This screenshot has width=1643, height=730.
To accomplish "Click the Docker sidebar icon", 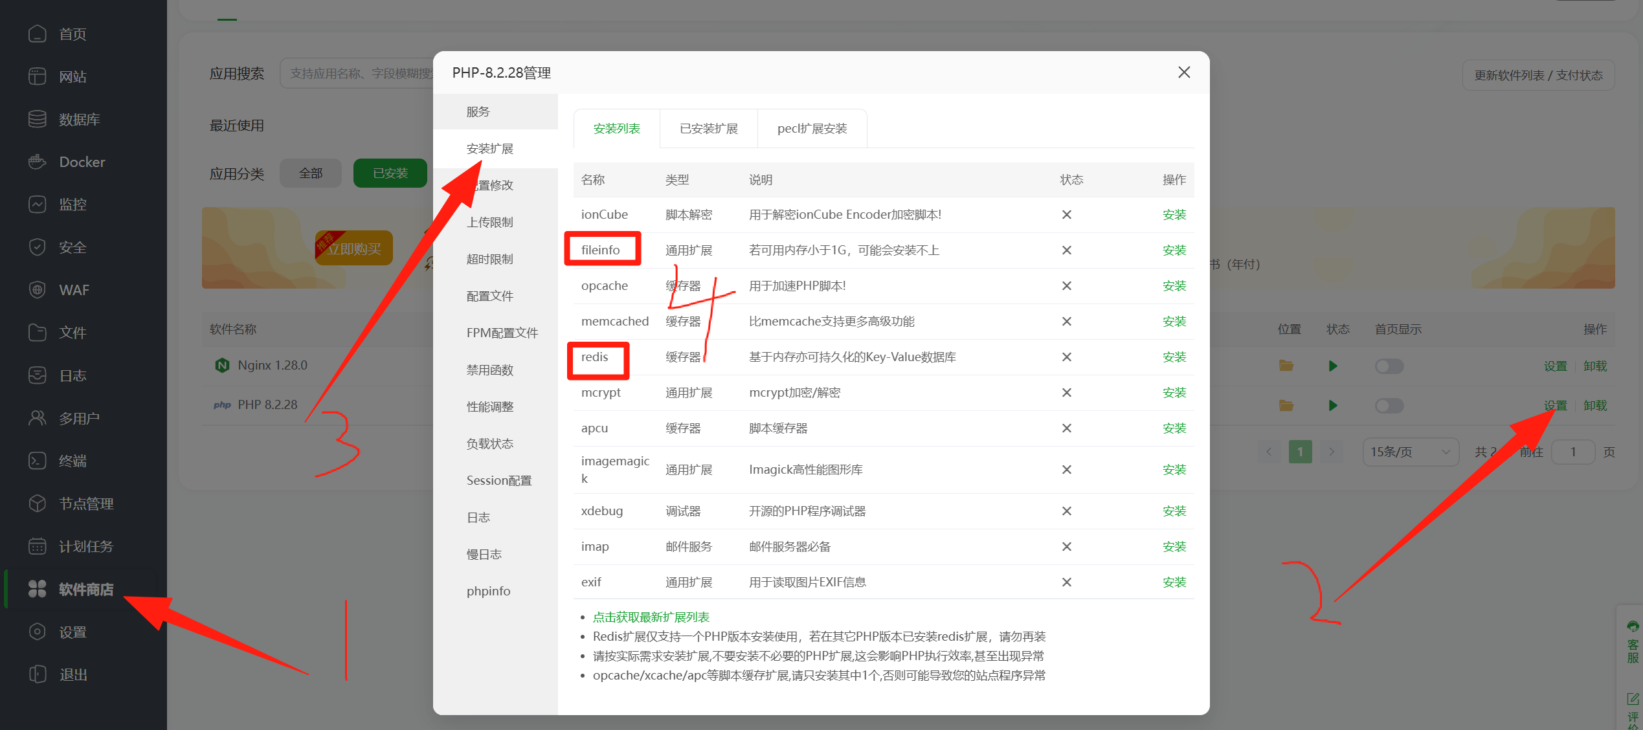I will click(x=38, y=162).
